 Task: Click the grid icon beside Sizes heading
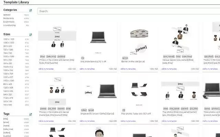[x=31, y=35]
